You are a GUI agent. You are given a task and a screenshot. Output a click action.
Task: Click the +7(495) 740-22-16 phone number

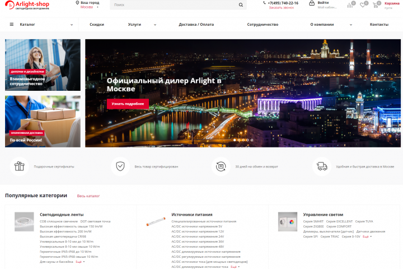[x=283, y=3]
